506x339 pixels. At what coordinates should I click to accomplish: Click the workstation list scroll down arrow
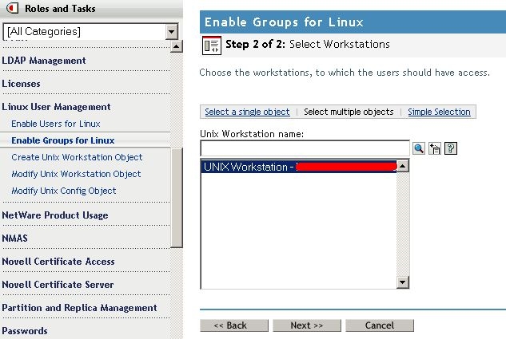tap(402, 282)
